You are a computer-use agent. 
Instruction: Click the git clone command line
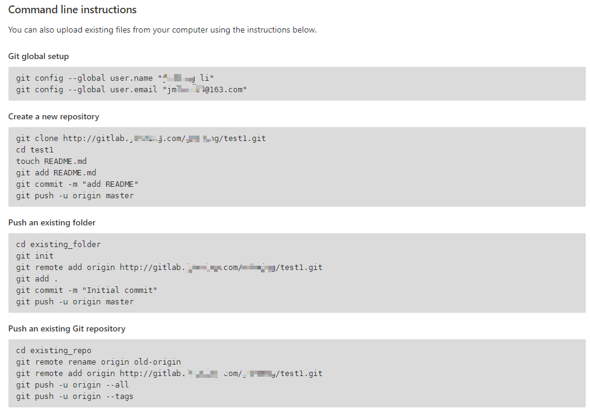click(x=141, y=139)
